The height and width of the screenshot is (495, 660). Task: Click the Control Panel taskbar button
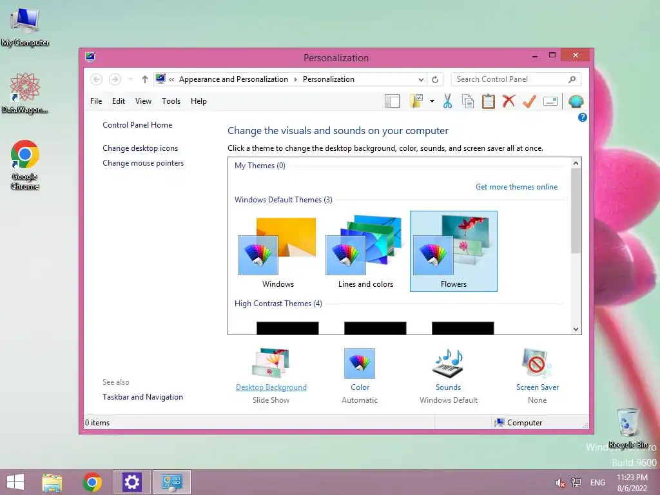[171, 482]
